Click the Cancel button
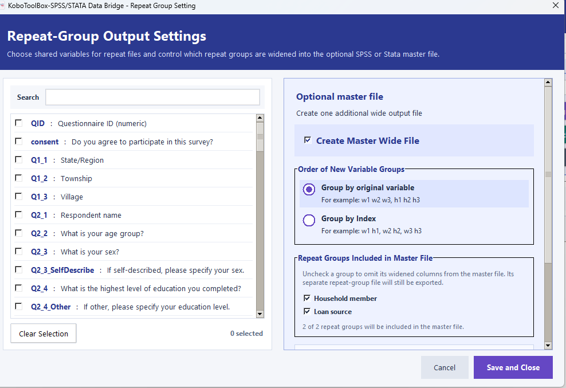This screenshot has width=566, height=388. (x=445, y=367)
